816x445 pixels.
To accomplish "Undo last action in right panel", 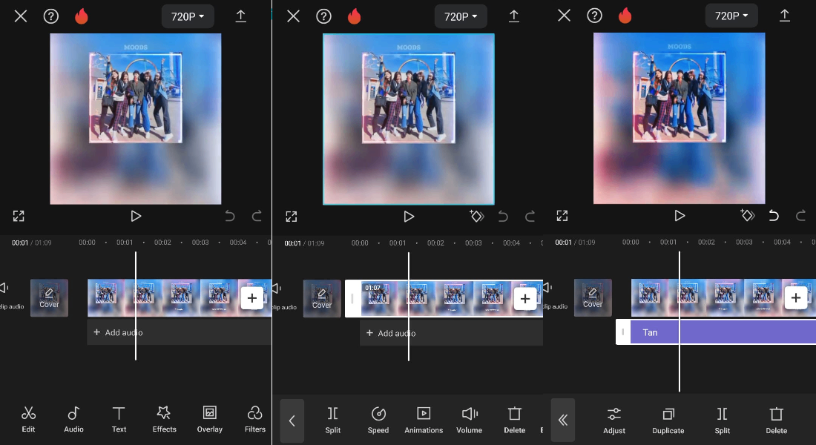I will [774, 216].
